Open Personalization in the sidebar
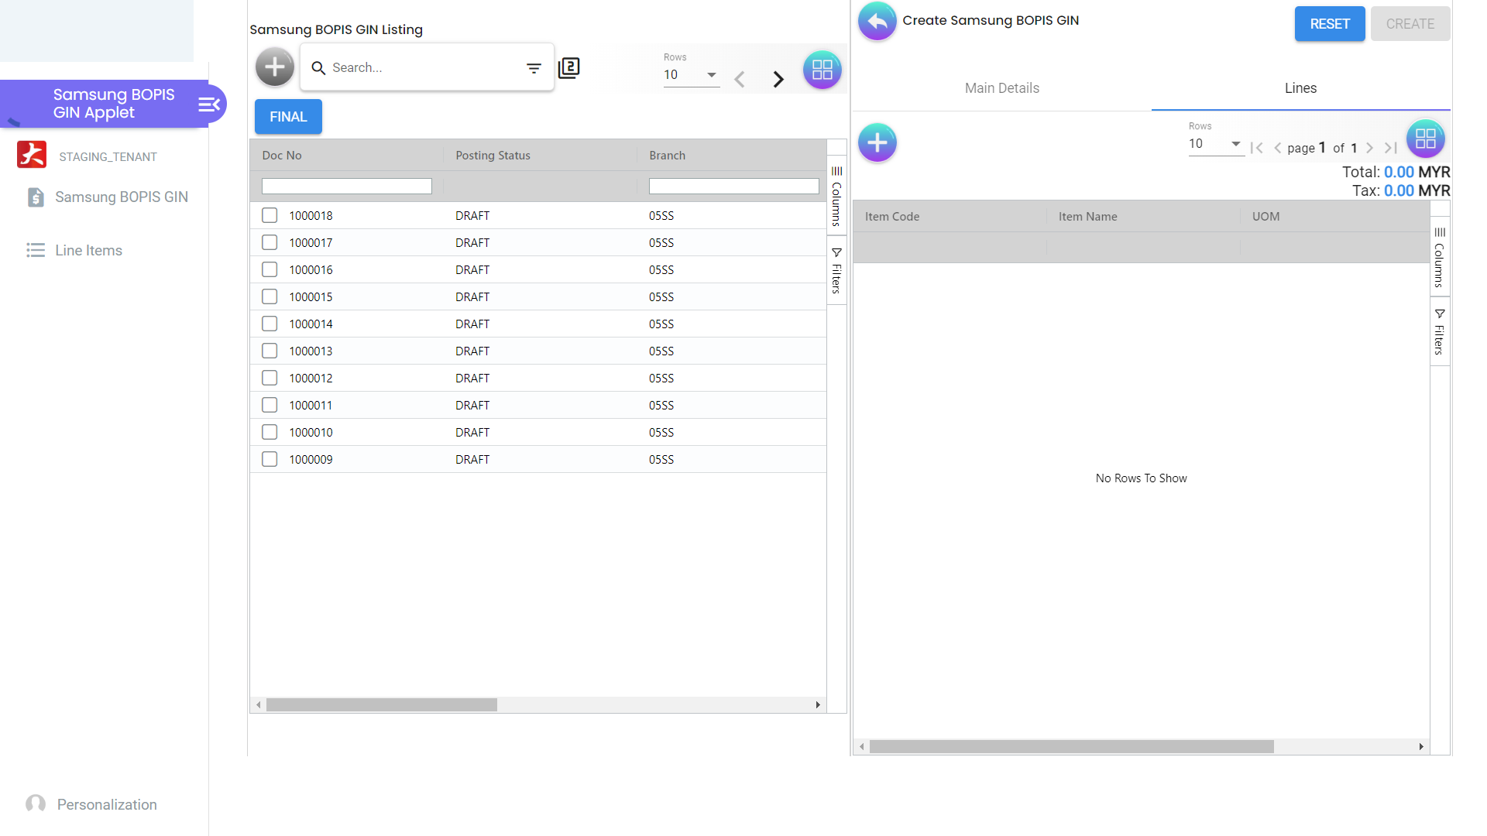Screen dimensions: 1487x836 click(107, 804)
